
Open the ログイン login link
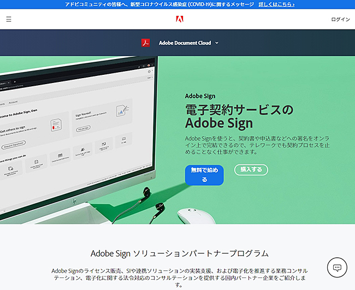[x=340, y=19]
